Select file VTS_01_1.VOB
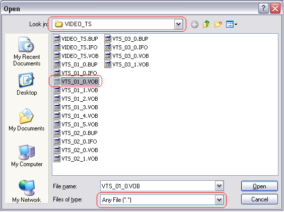 pos(76,90)
